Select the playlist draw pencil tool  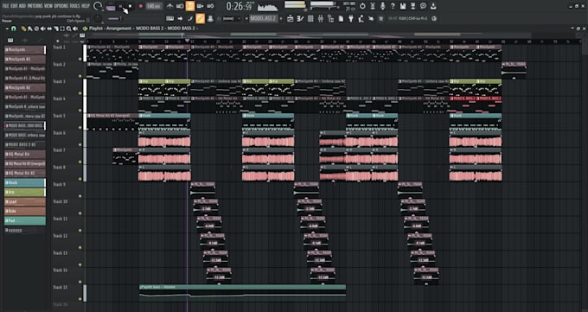[24, 29]
